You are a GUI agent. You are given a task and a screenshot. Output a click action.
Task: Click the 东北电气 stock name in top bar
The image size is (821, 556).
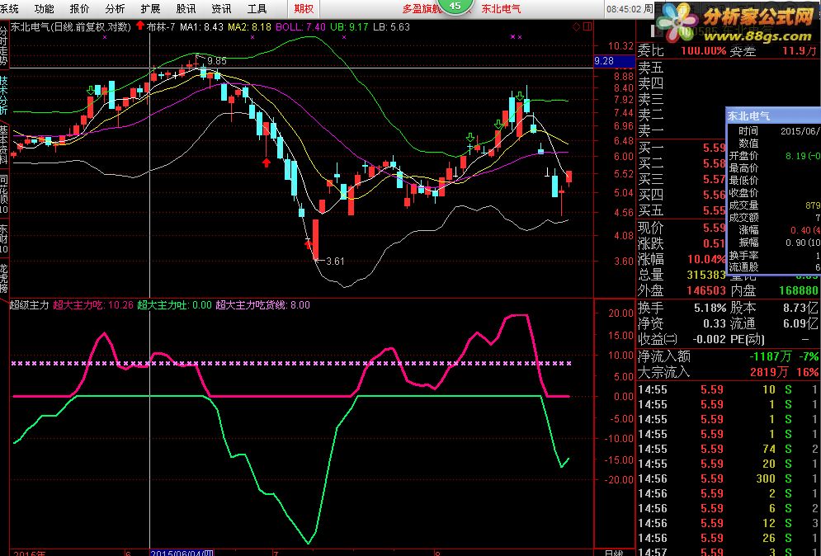click(x=501, y=9)
